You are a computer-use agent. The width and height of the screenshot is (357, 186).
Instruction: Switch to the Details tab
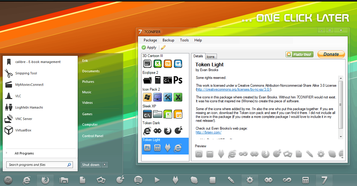pos(198,56)
